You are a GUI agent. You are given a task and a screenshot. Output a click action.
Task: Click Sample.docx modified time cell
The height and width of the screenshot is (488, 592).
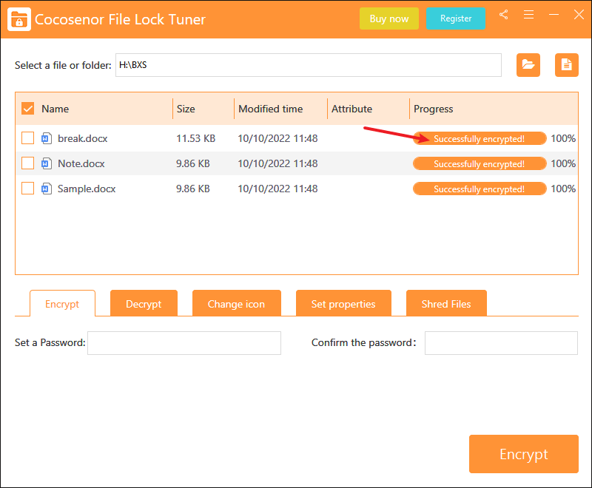[278, 189]
